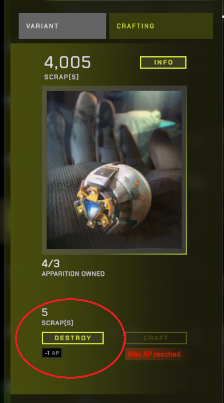
Task: Click the 4,005 scrap balance
Action: click(x=68, y=63)
